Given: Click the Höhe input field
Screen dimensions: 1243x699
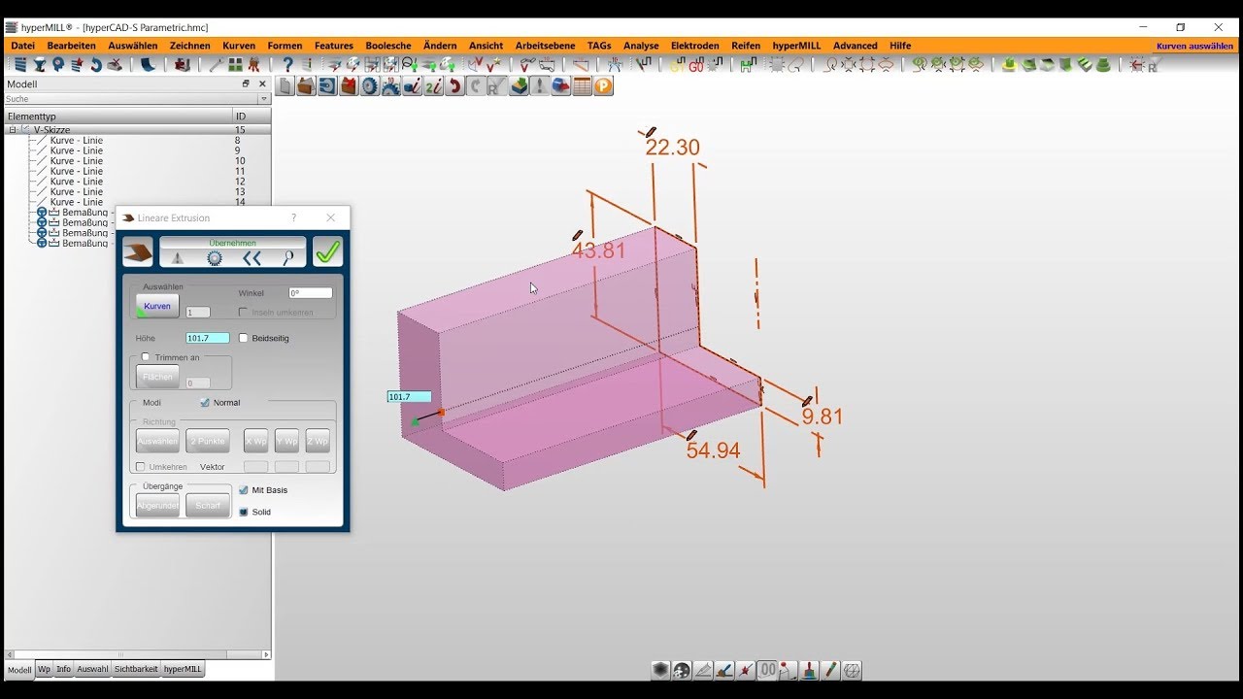Looking at the screenshot, I should 208,338.
